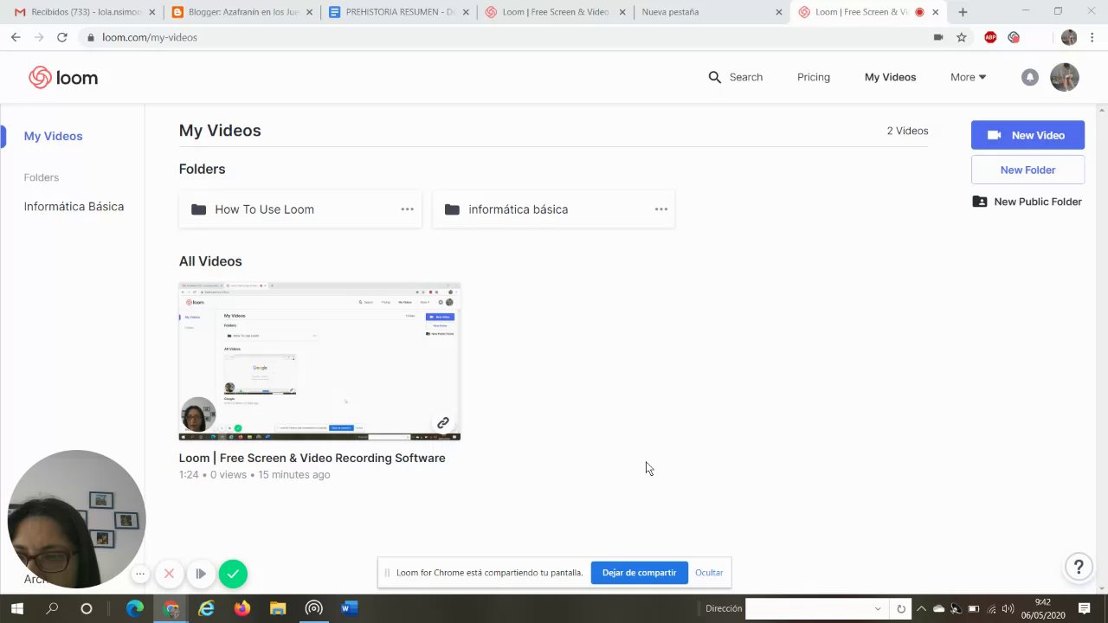
Task: Open the informática básica folder card
Action: [x=553, y=209]
